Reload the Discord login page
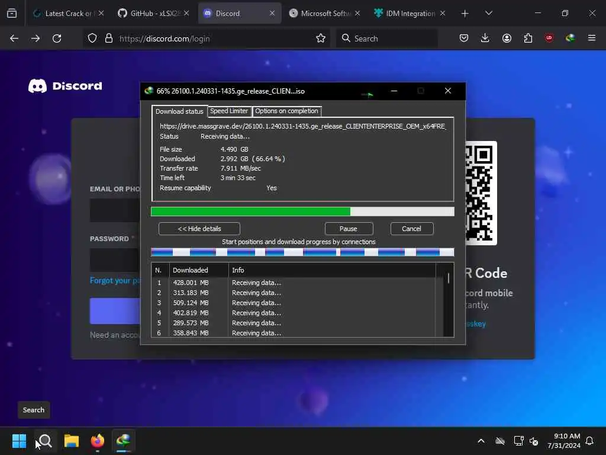Viewport: 606px width, 455px height. point(57,39)
